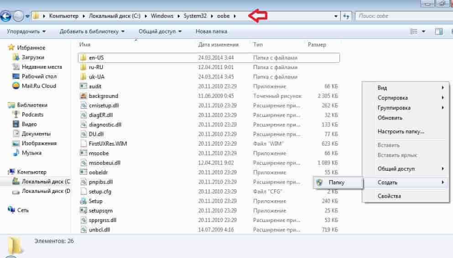Choose Обновить in the context menu
This screenshot has width=453, height=258.
coord(390,118)
